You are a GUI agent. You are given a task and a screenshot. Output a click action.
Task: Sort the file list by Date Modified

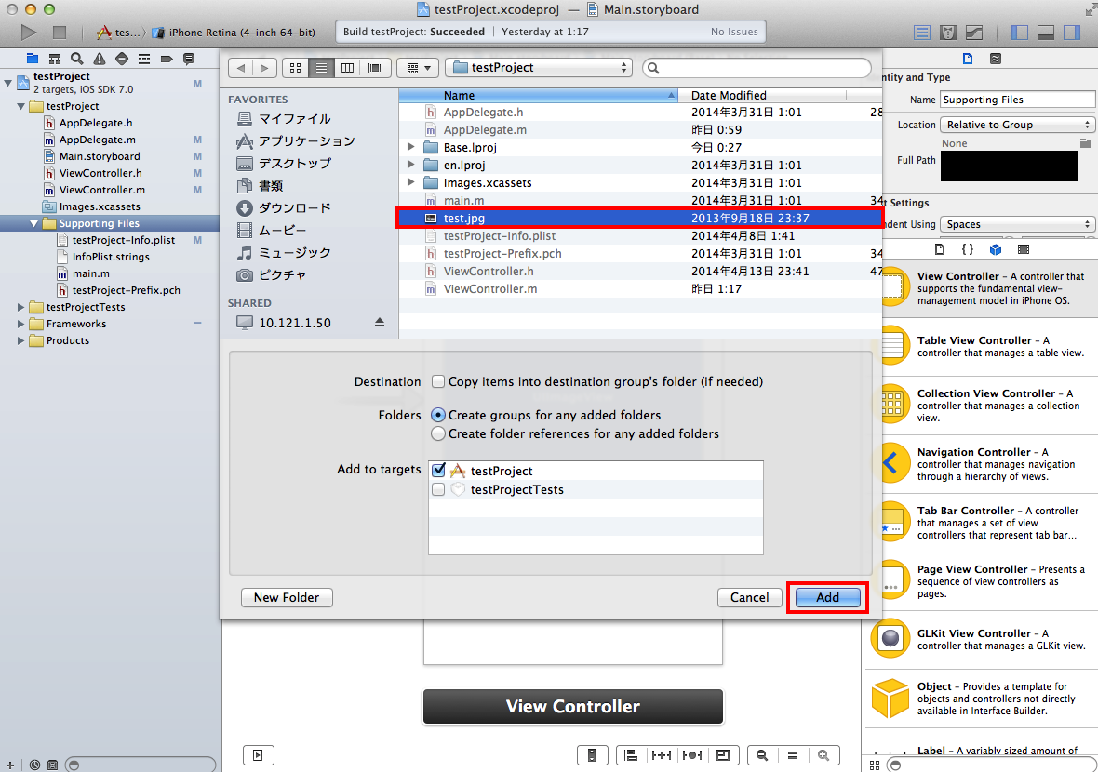tap(762, 95)
